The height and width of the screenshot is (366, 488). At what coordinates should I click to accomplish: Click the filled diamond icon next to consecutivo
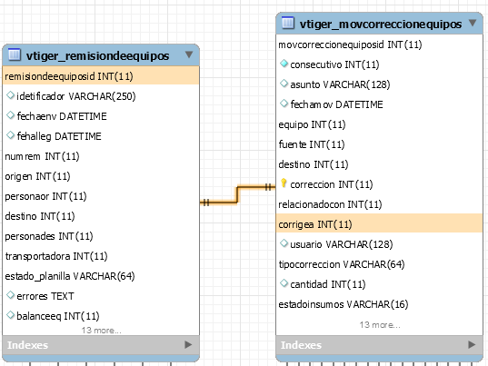click(284, 64)
